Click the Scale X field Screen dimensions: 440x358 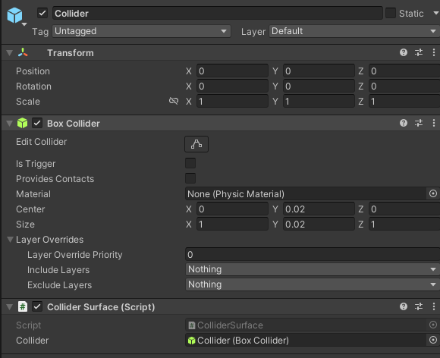232,102
